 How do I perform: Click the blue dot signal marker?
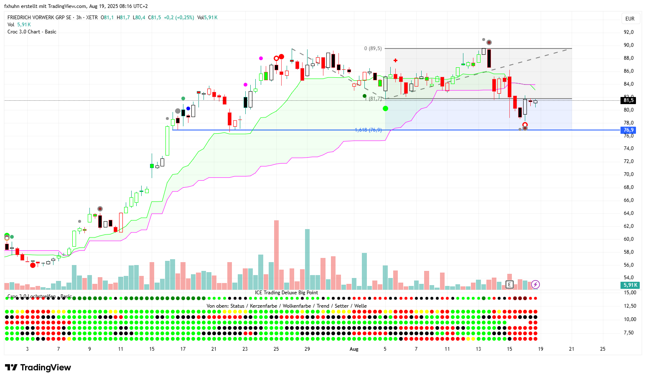188,109
